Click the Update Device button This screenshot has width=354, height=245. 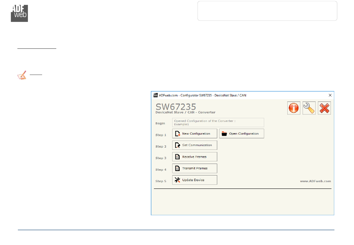[195, 180]
